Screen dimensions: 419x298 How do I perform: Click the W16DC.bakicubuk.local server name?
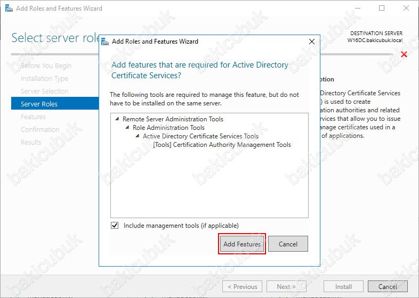click(375, 40)
